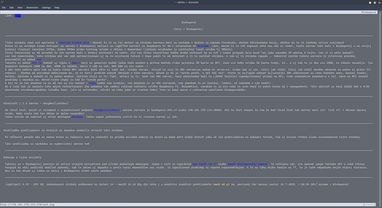This screenshot has width=382, height=208.
Task: Click the green maximize window button
Action: point(375,3)
